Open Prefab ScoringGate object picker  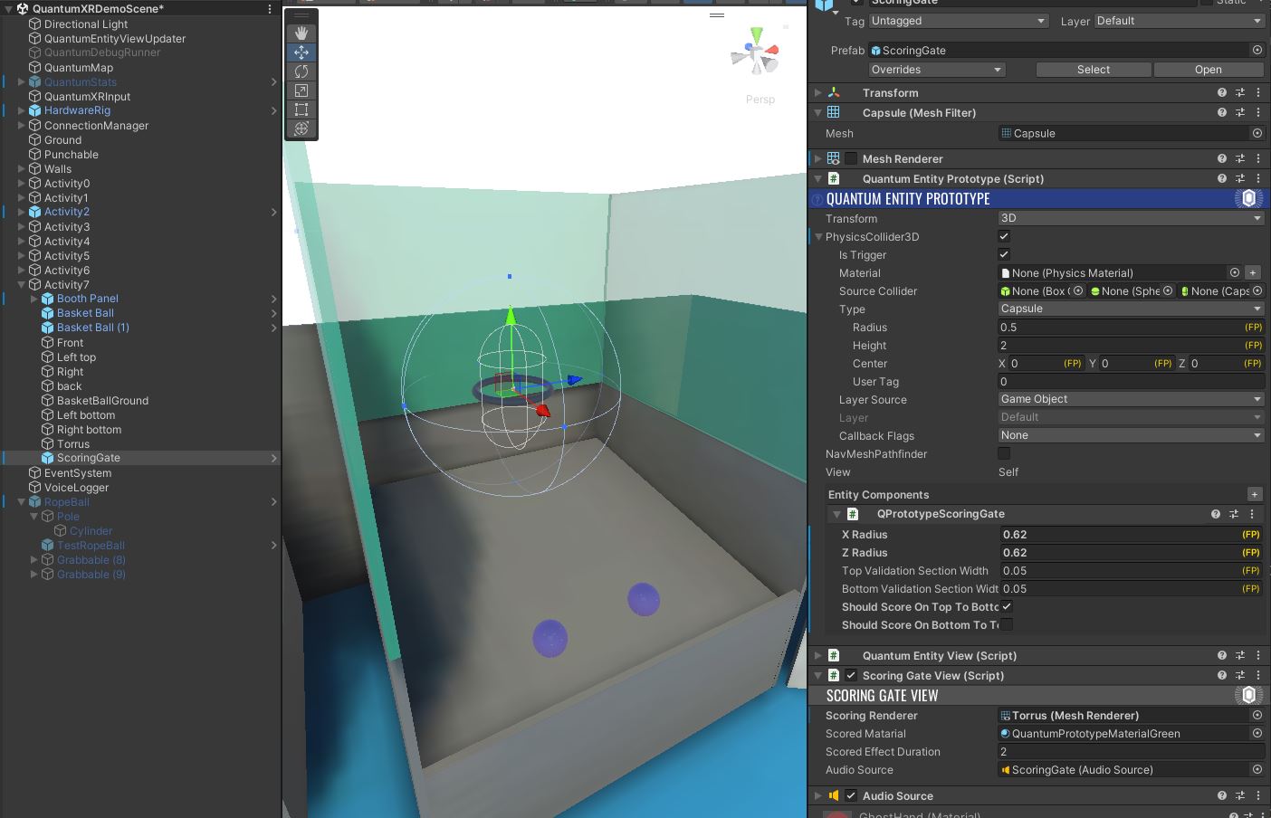pyautogui.click(x=1257, y=50)
